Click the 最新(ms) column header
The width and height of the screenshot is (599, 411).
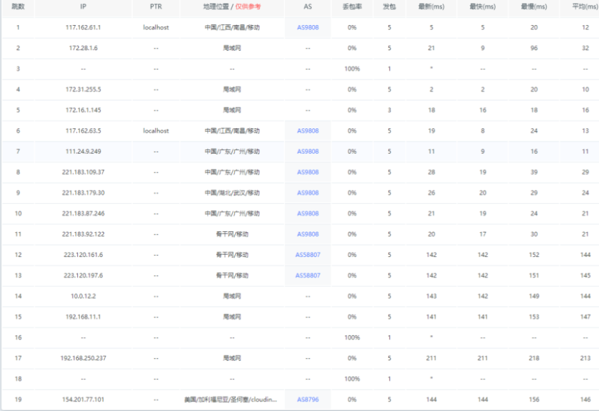click(431, 6)
